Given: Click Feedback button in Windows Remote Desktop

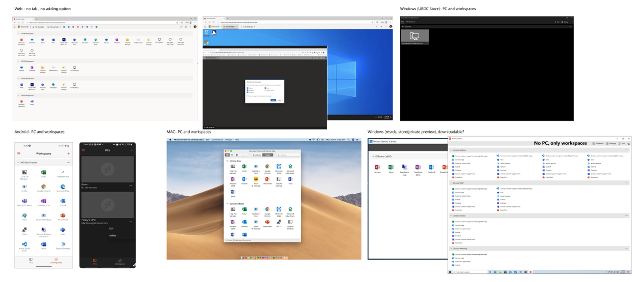Looking at the screenshot, I should point(598,143).
